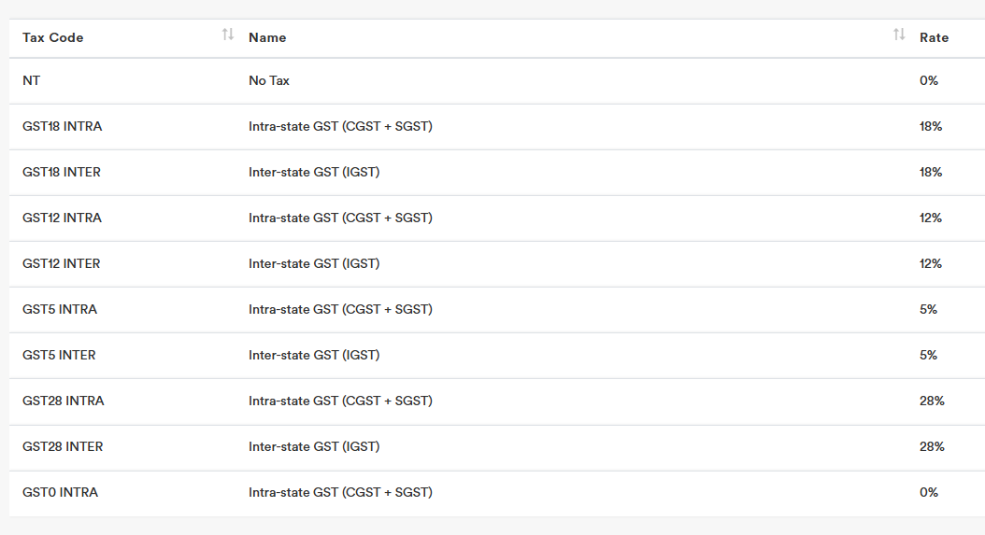Click the rate value in GST5 INTER row
985x535 pixels.
coord(928,356)
